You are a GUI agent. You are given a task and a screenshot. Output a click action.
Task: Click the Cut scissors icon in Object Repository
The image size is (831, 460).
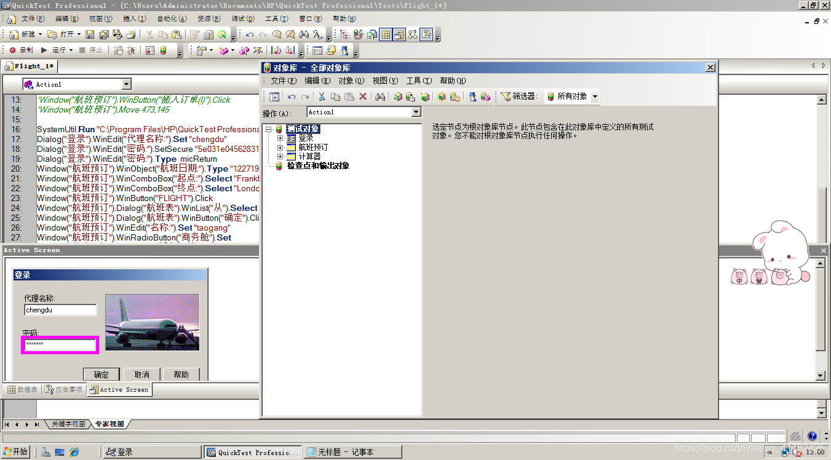point(321,97)
